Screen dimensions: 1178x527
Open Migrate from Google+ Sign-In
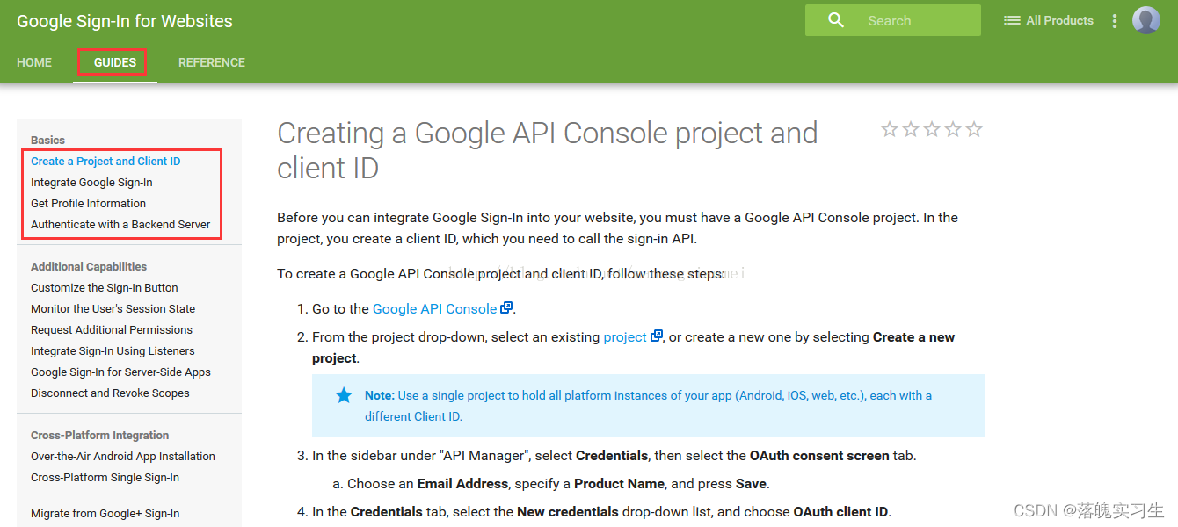(x=105, y=514)
